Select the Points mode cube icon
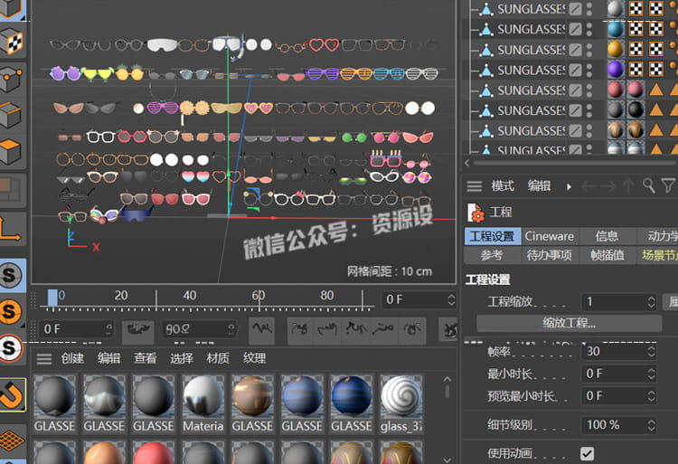The image size is (678, 464). (13, 78)
